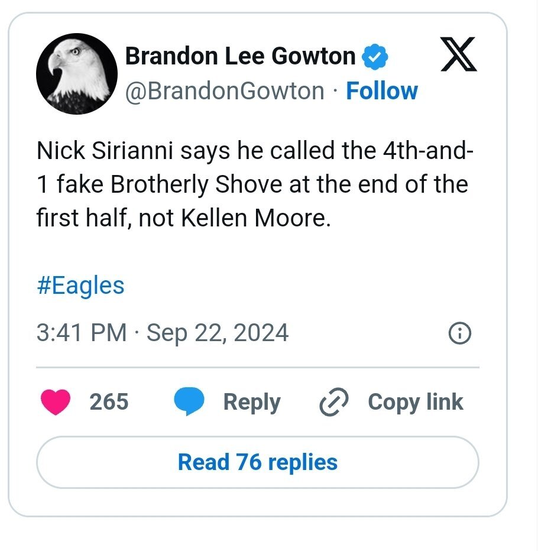Click the Copy link text label

click(x=415, y=402)
